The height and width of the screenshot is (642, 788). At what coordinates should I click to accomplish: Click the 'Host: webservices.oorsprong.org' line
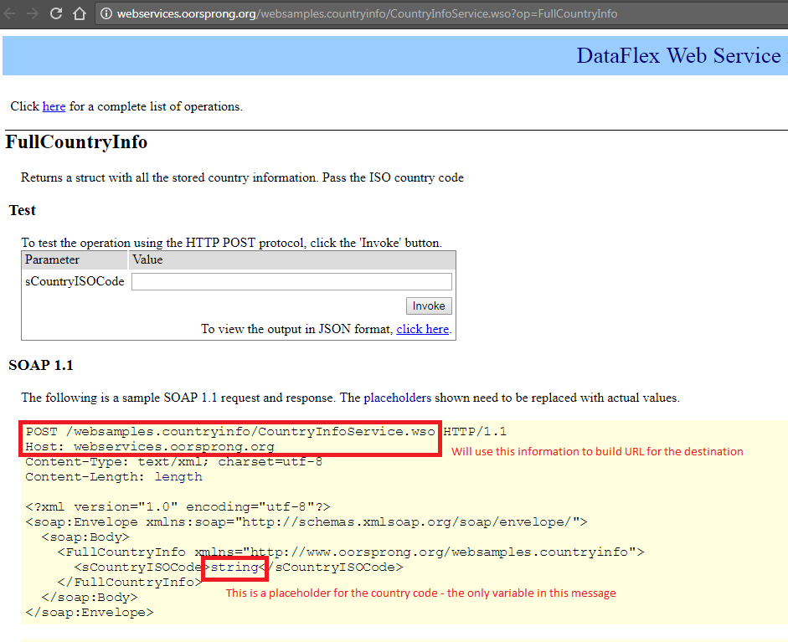coord(150,447)
